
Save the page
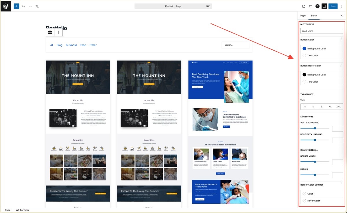pyautogui.click(x=333, y=6)
